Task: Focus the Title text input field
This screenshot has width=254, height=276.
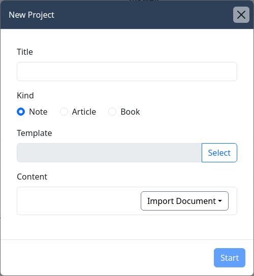Action: pyautogui.click(x=127, y=72)
